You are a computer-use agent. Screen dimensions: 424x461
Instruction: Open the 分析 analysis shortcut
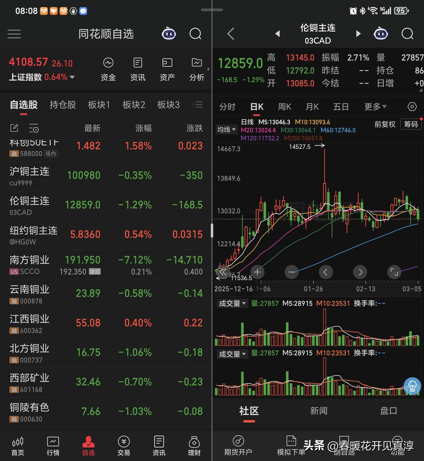197,69
